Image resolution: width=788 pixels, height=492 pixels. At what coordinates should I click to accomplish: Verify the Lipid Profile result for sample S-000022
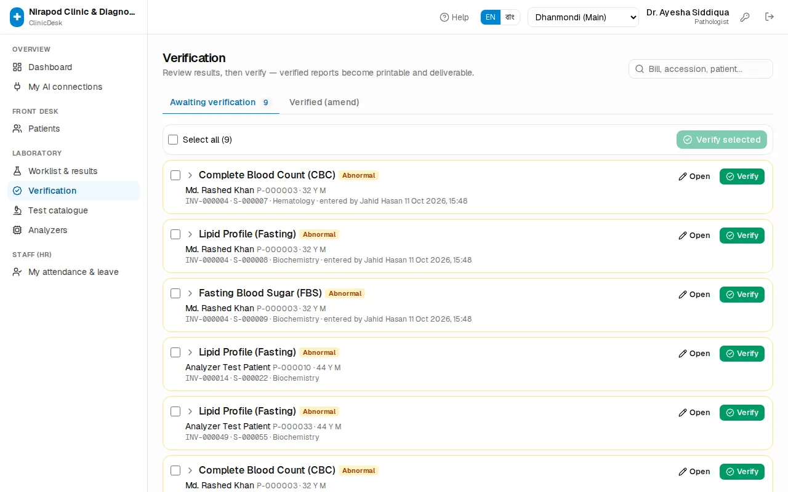pyautogui.click(x=742, y=354)
